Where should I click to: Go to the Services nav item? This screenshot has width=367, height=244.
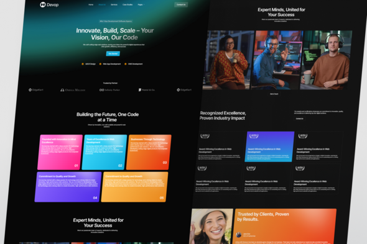(114, 5)
